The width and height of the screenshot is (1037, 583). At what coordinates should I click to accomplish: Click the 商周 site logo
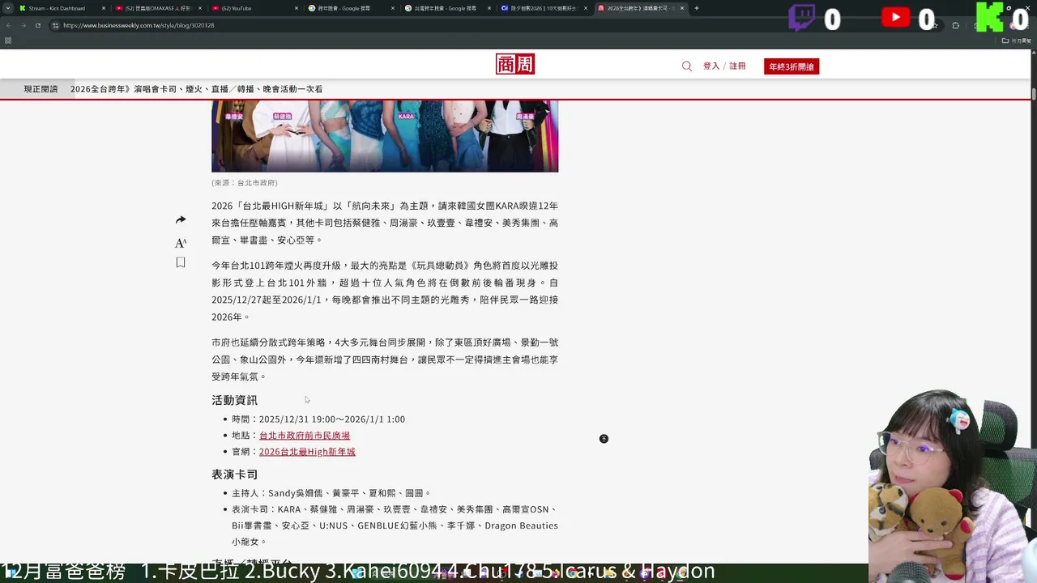(x=515, y=65)
